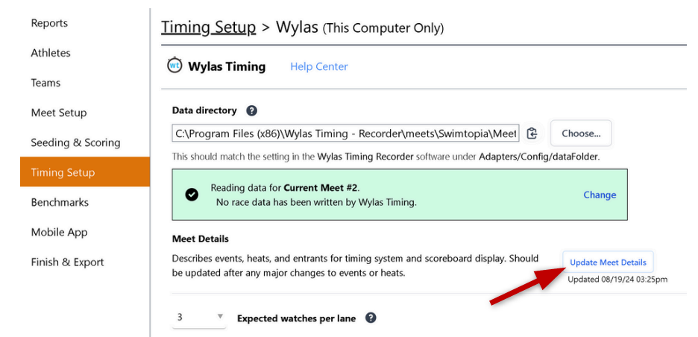Click the 'Wylas Timing' title text

tap(227, 67)
